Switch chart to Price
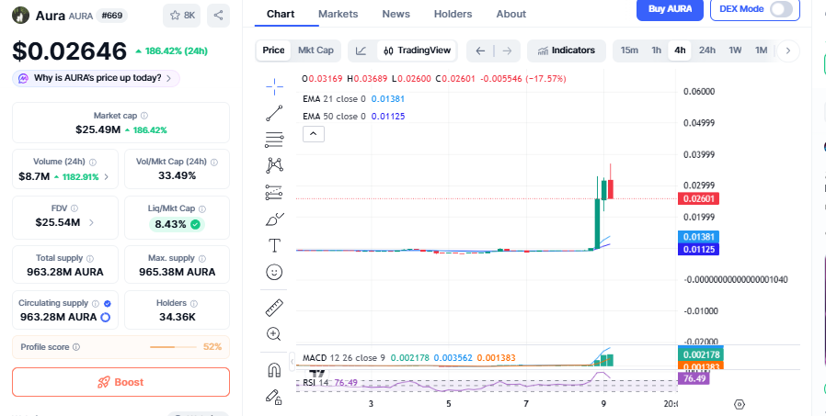Viewport: 826px width, 416px height. pos(273,51)
